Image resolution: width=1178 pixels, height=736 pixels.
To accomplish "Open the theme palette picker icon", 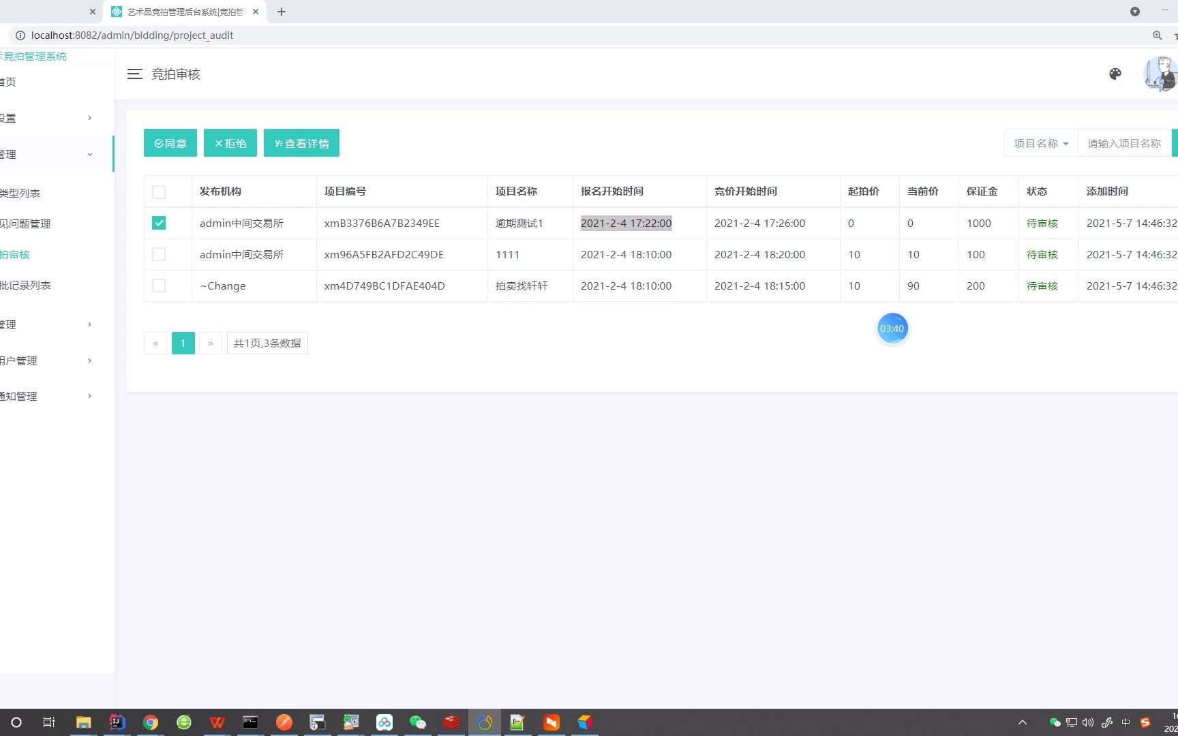I will [x=1115, y=74].
